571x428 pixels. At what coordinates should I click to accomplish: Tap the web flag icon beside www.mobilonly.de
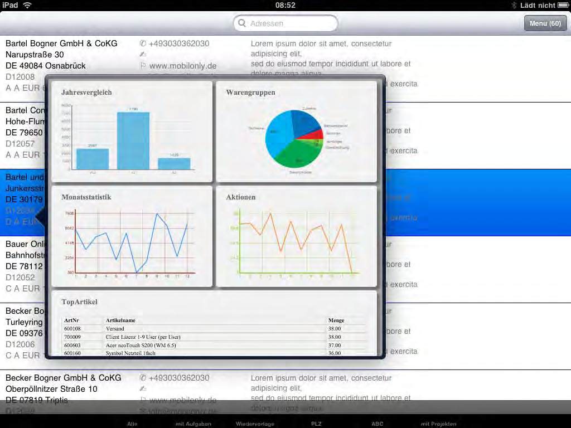(143, 66)
